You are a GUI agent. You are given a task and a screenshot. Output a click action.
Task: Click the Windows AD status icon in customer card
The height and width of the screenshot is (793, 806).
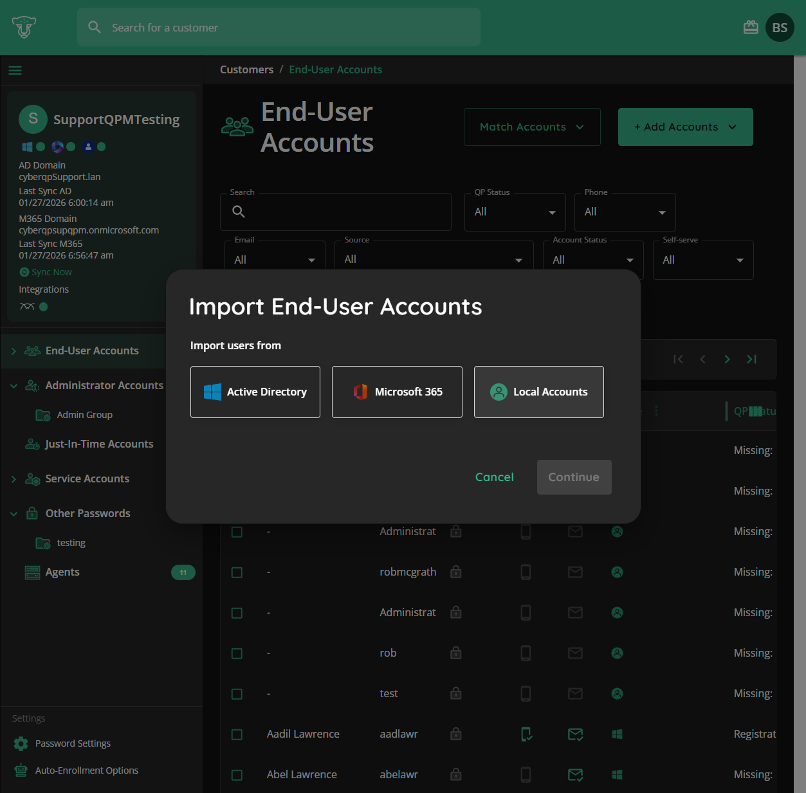pyautogui.click(x=27, y=147)
